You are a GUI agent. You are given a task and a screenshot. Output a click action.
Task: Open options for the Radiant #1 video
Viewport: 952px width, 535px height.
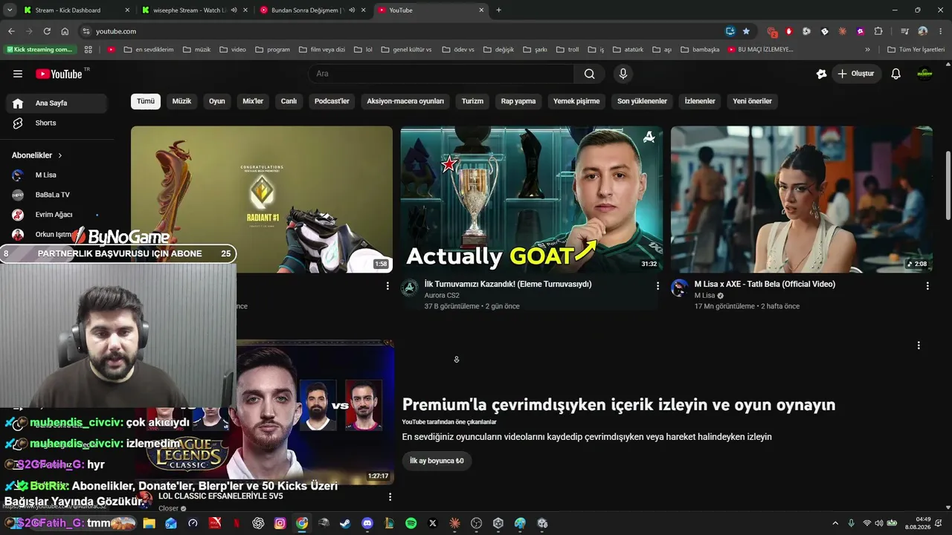tap(387, 285)
